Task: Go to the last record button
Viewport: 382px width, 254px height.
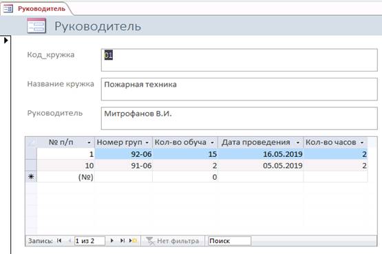Action: (123, 241)
